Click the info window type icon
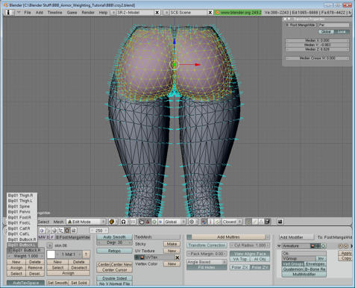Viewport: 355px width, 288px height. pyautogui.click(x=9, y=12)
